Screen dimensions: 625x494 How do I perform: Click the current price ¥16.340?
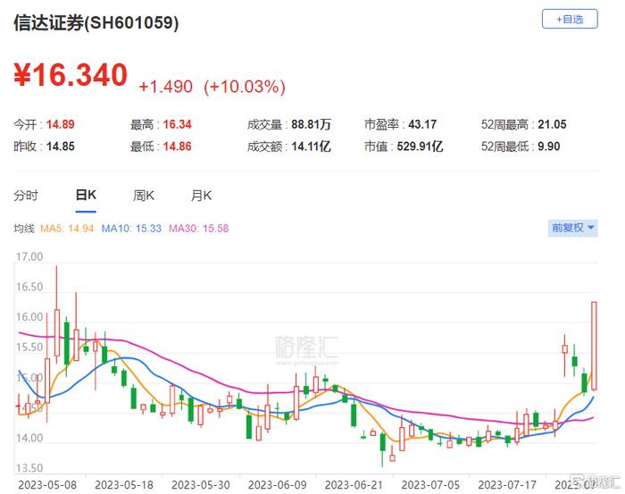(71, 75)
